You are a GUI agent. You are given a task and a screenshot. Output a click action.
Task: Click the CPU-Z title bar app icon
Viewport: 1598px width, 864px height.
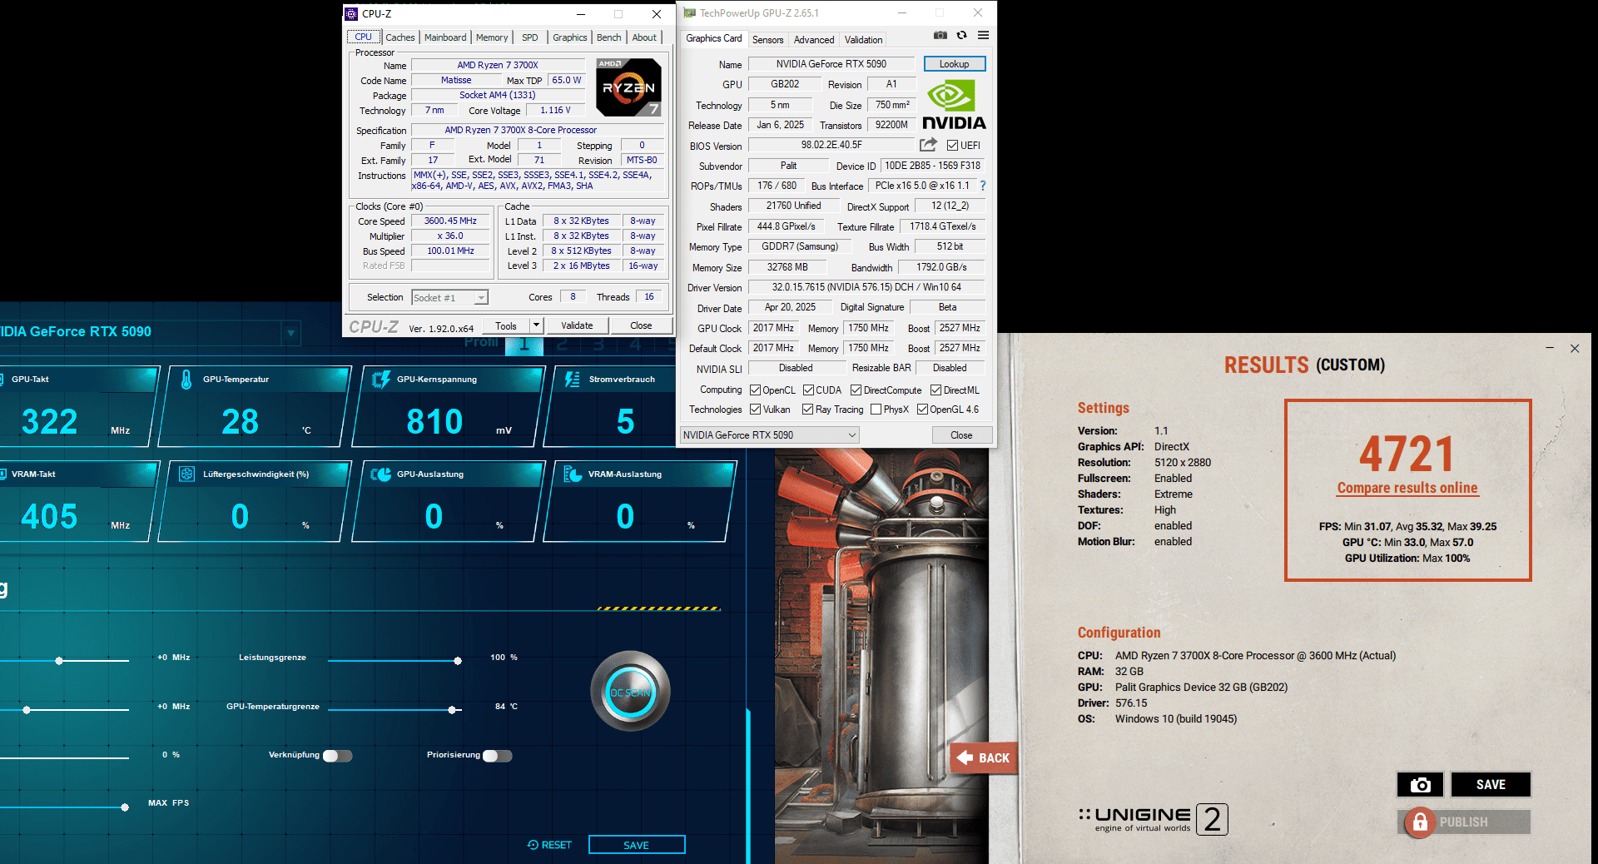351,13
